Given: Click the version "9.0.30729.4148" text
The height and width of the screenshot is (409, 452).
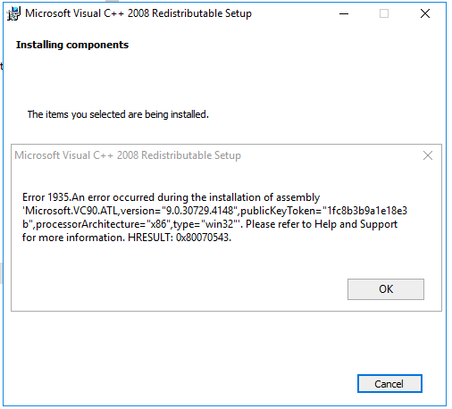Looking at the screenshot, I should 179,211.
